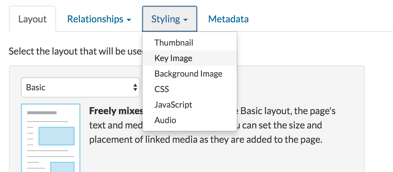Select the Key Image menu option
The height and width of the screenshot is (172, 393).
click(x=173, y=58)
